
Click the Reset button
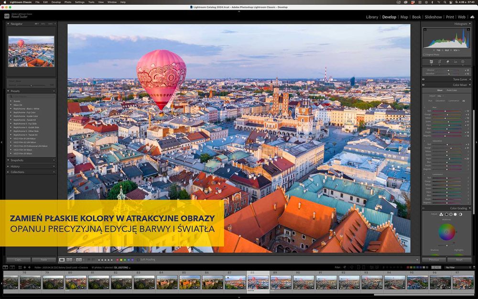(x=459, y=260)
